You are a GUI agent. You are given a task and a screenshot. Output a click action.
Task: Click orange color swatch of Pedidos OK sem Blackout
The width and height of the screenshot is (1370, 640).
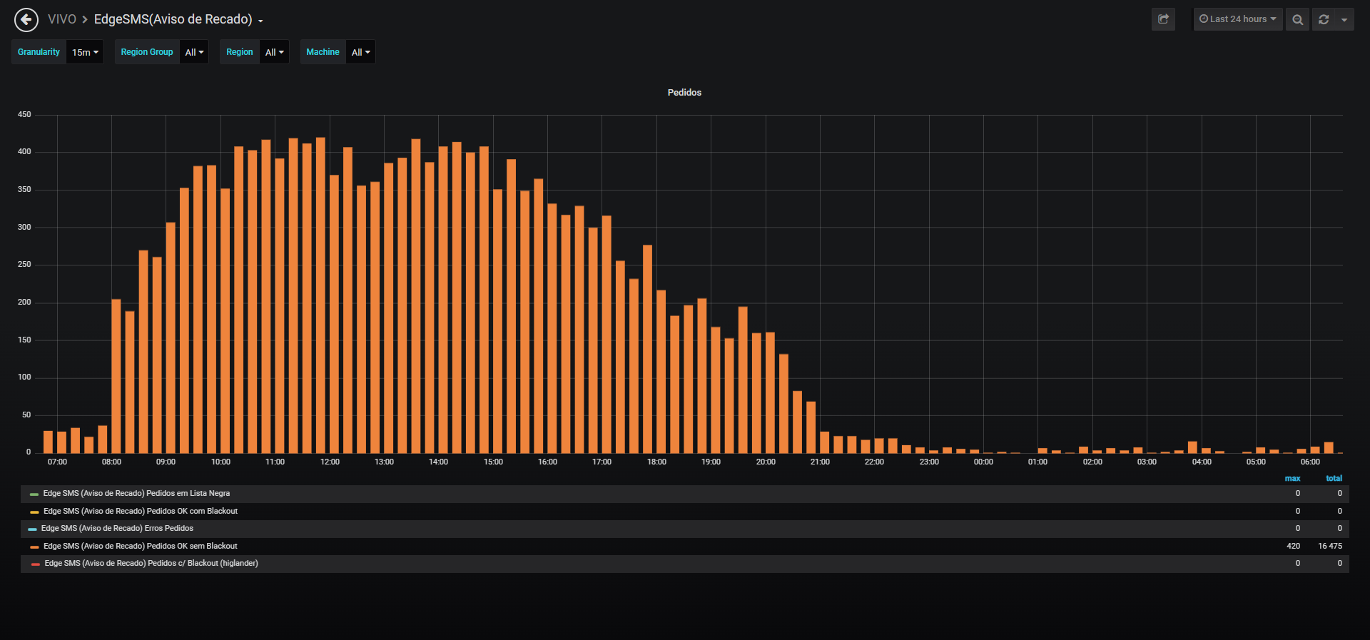pyautogui.click(x=34, y=547)
